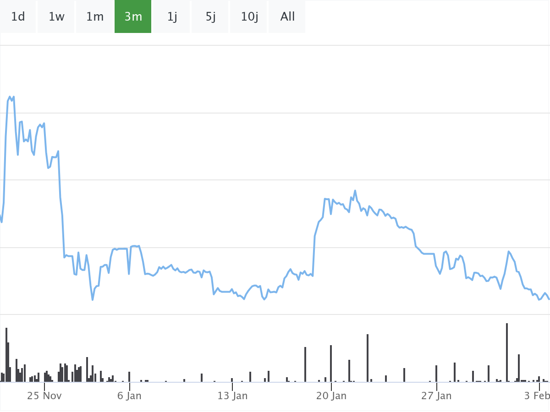
Task: Select the 1d time range
Action: 18,16
